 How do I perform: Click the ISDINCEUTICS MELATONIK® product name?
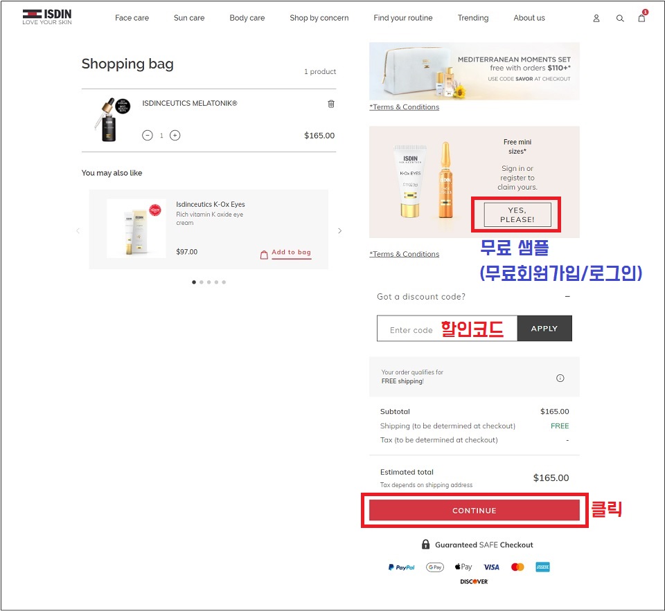[x=190, y=103]
